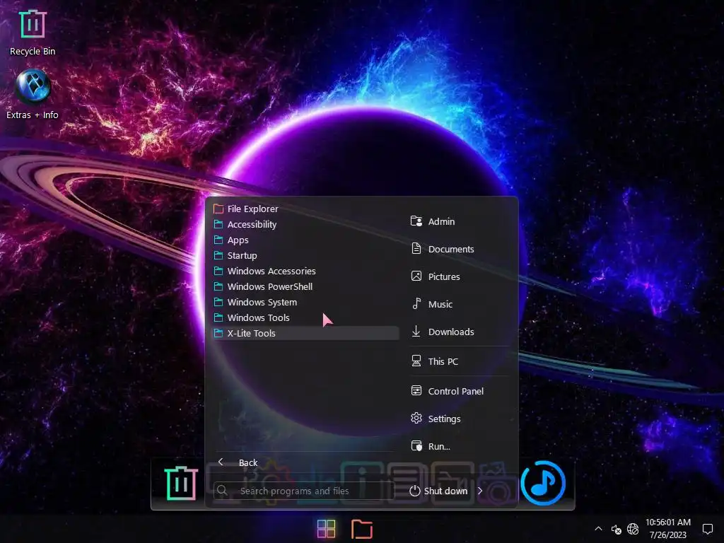
Task: Expand the Windows Tools folder
Action: coord(305,317)
